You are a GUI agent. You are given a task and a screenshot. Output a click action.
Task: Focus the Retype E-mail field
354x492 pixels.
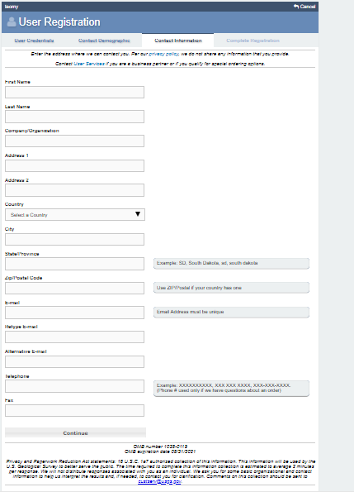pyautogui.click(x=74, y=337)
